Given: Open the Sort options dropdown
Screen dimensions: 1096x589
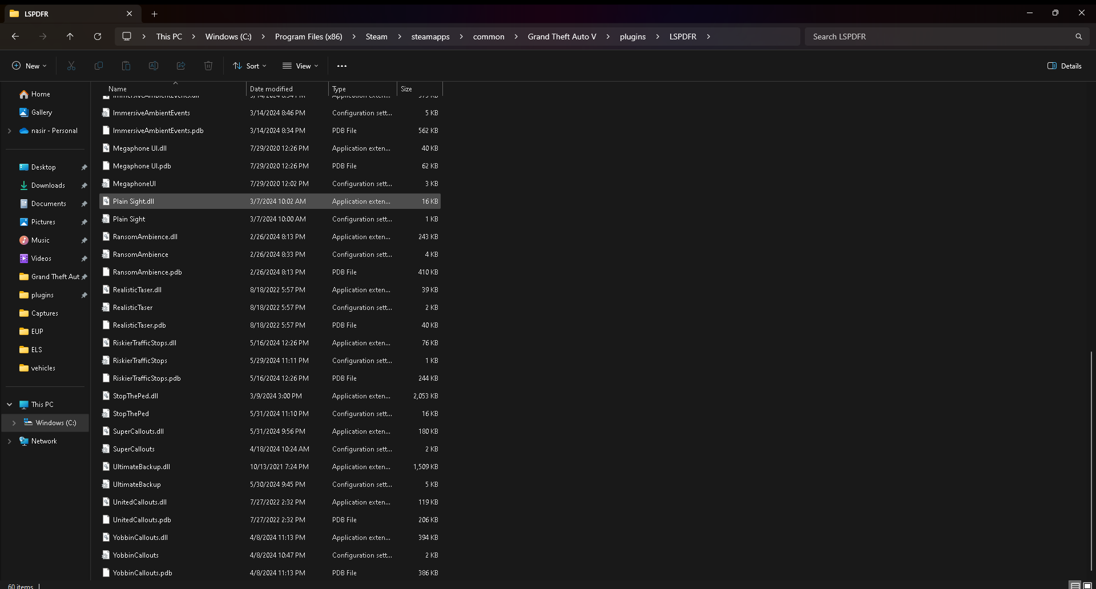Looking at the screenshot, I should point(249,66).
